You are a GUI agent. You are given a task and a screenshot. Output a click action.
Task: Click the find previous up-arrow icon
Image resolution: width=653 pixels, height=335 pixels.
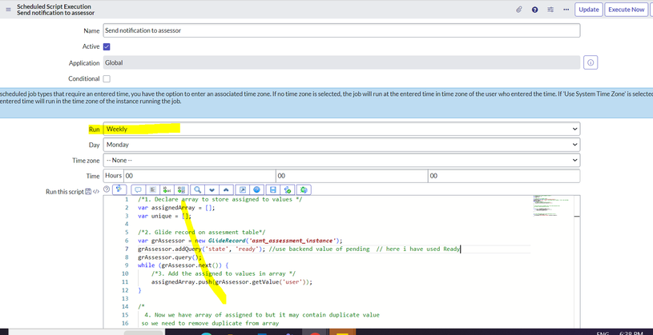pos(226,189)
